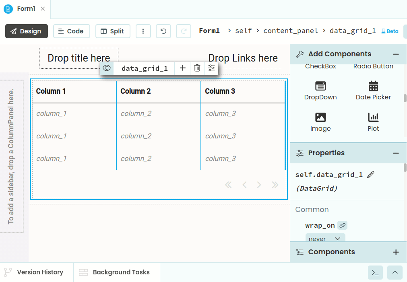Switch to the Code view
Image resolution: width=407 pixels, height=282 pixels.
point(71,31)
